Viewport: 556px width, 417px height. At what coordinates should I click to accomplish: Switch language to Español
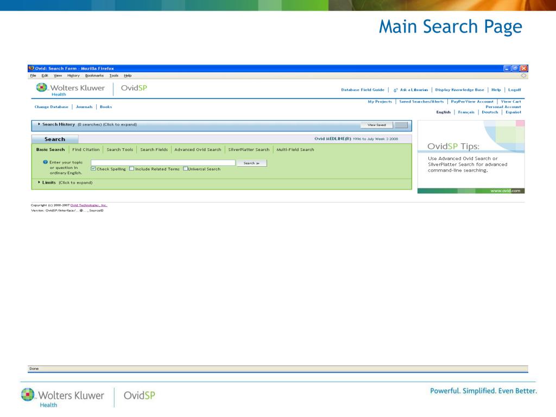point(514,112)
